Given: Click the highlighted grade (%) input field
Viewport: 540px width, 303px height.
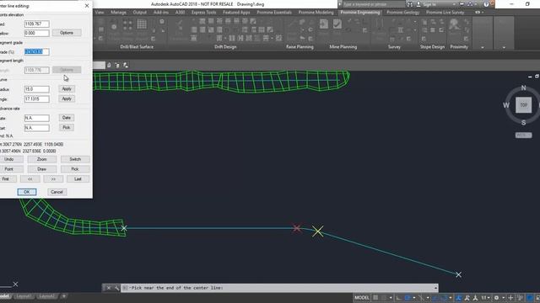Looking at the screenshot, I should pyautogui.click(x=37, y=52).
